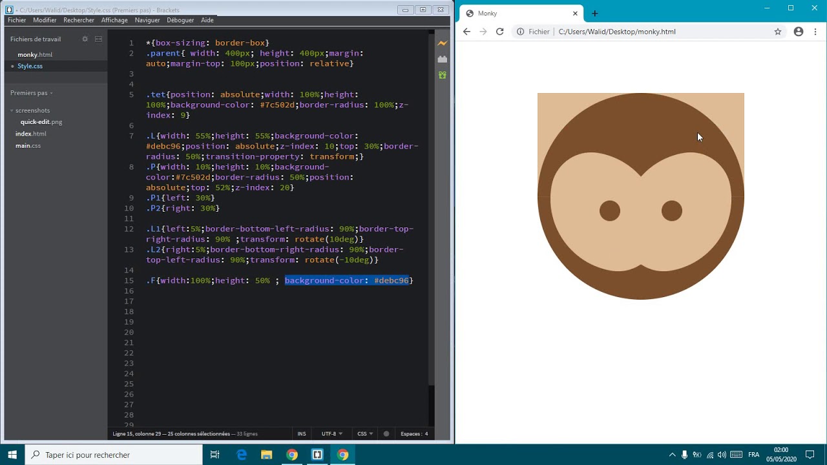This screenshot has width=827, height=465.
Task: Select monky.html in working files
Action: coord(35,55)
